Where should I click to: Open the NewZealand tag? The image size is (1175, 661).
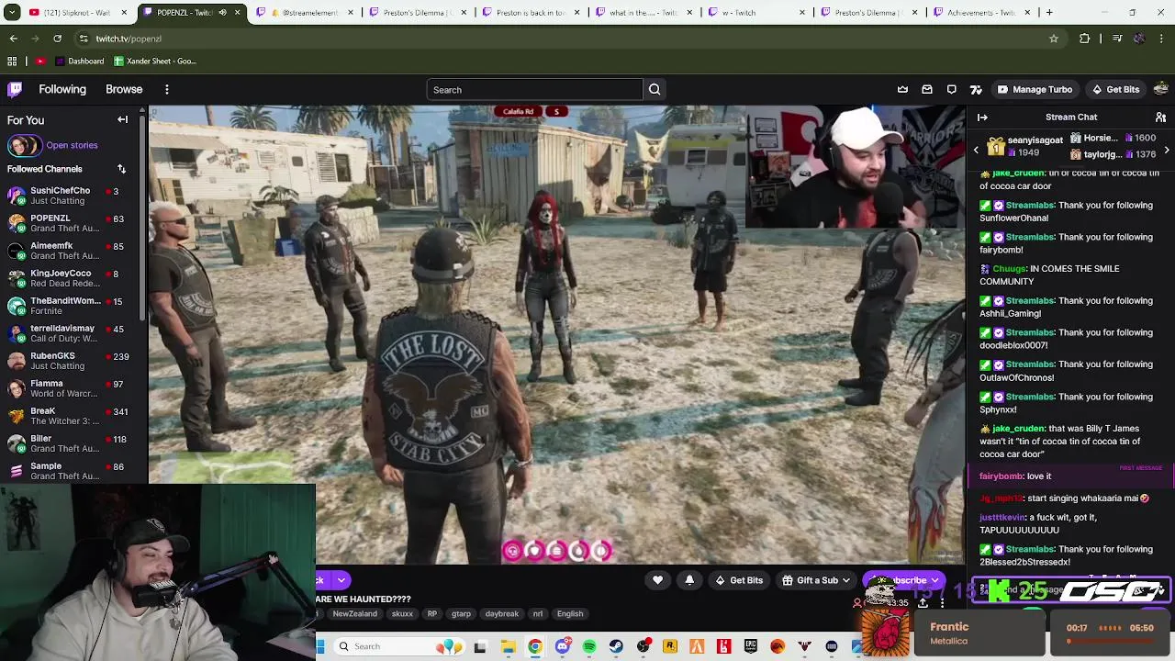pyautogui.click(x=354, y=614)
